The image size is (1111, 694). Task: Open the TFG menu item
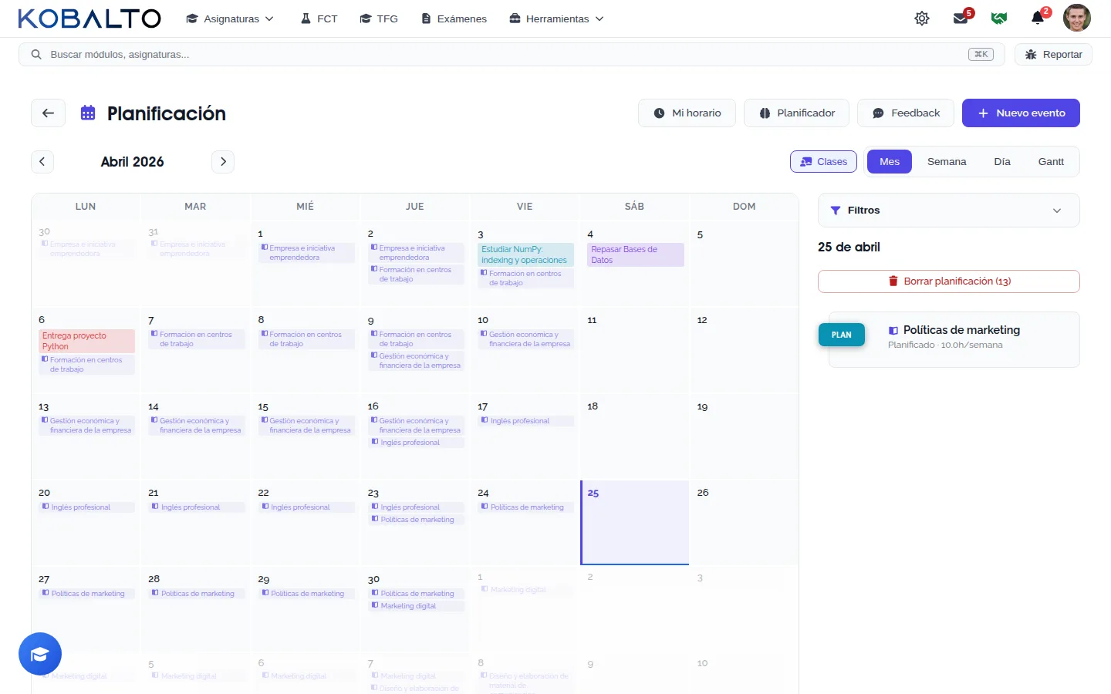[379, 19]
